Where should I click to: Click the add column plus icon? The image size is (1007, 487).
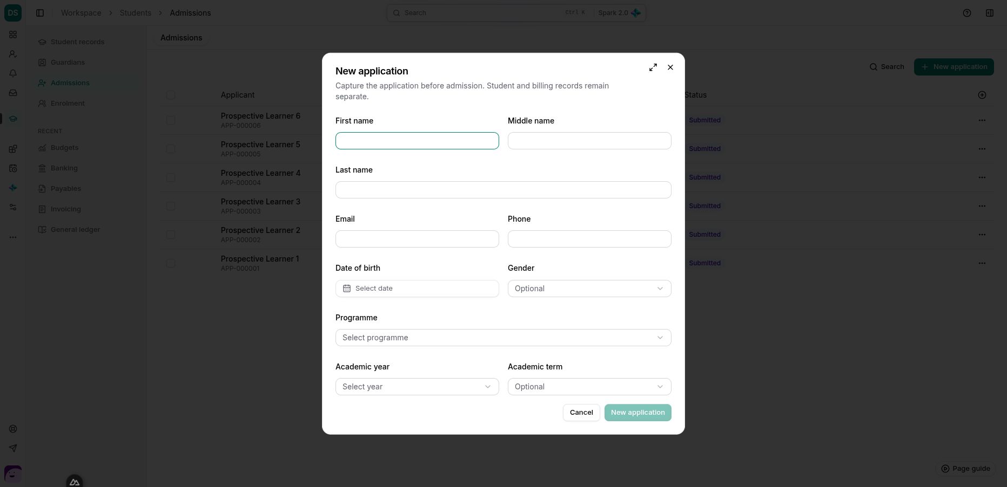tap(982, 95)
